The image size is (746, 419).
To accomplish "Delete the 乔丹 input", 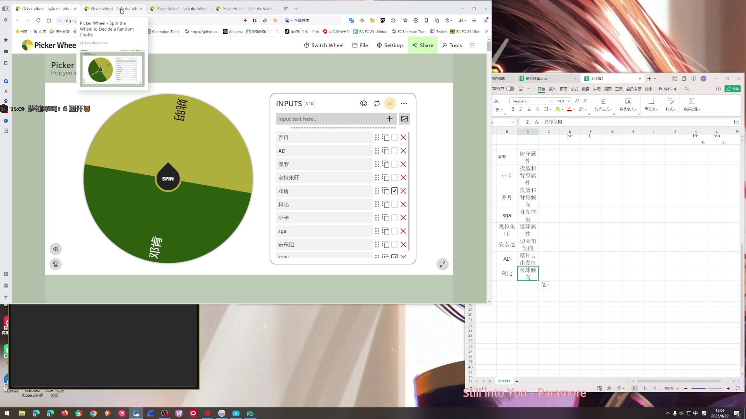I will (403, 137).
